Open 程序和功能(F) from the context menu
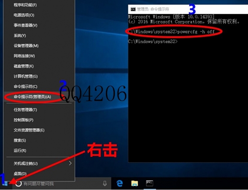This screenshot has height=190, width=248. coord(25,5)
